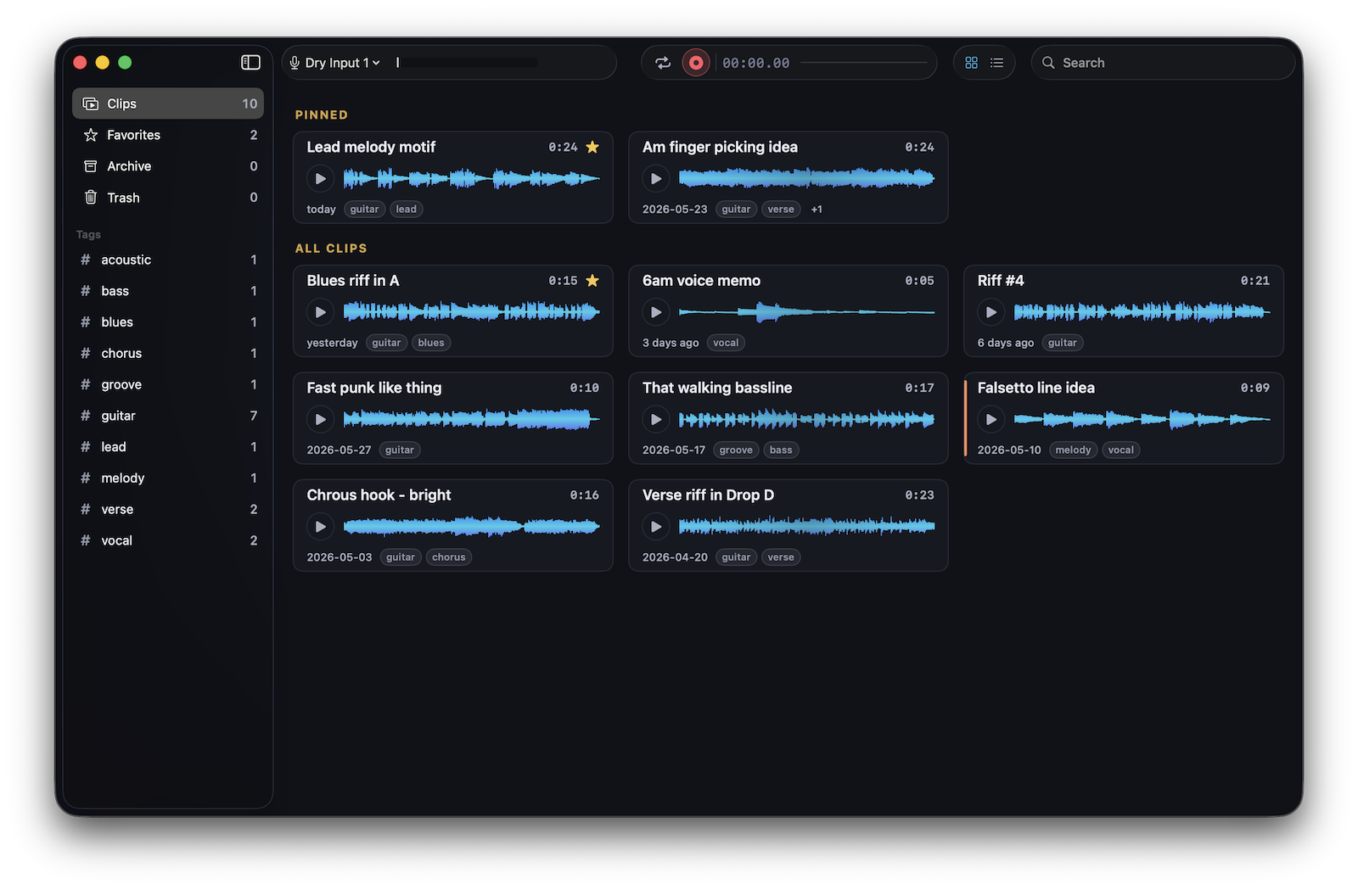Switch to list view

(997, 63)
